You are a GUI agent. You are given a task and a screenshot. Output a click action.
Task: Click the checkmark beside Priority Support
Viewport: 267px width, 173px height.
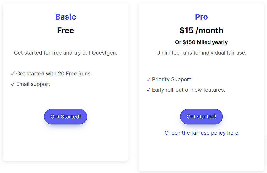pos(148,79)
